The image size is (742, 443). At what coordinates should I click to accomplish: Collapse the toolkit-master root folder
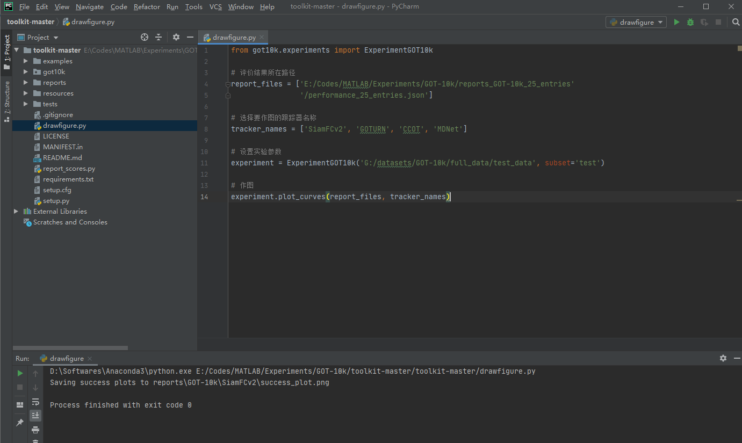click(x=16, y=50)
